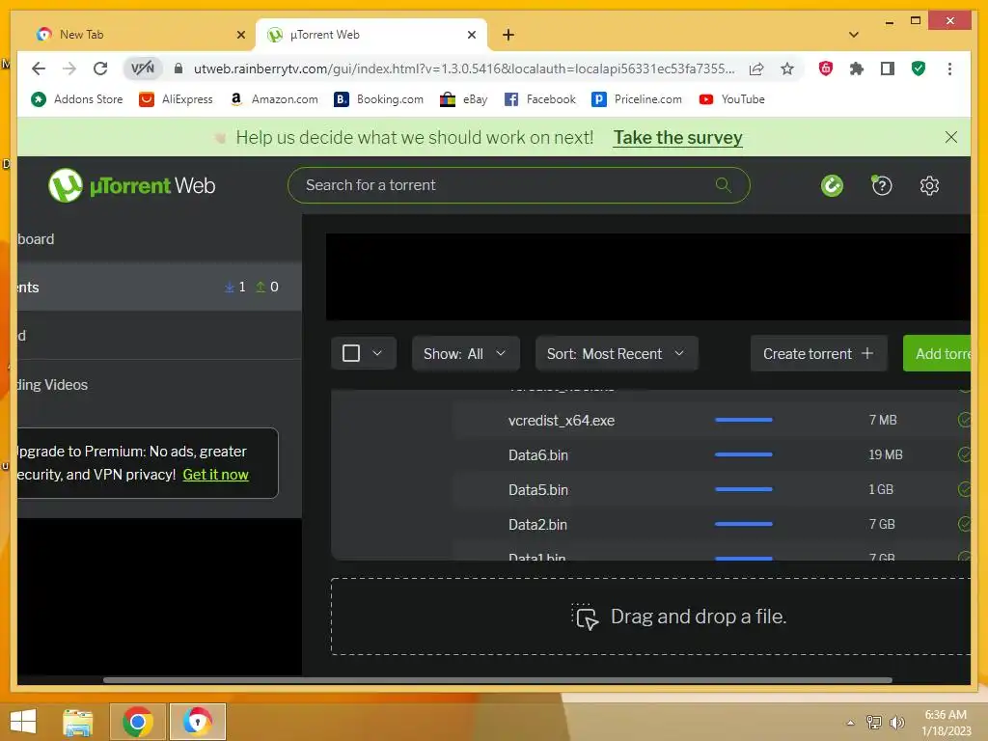This screenshot has width=988, height=741.
Task: Tick the select-all torrents checkbox
Action: [351, 353]
